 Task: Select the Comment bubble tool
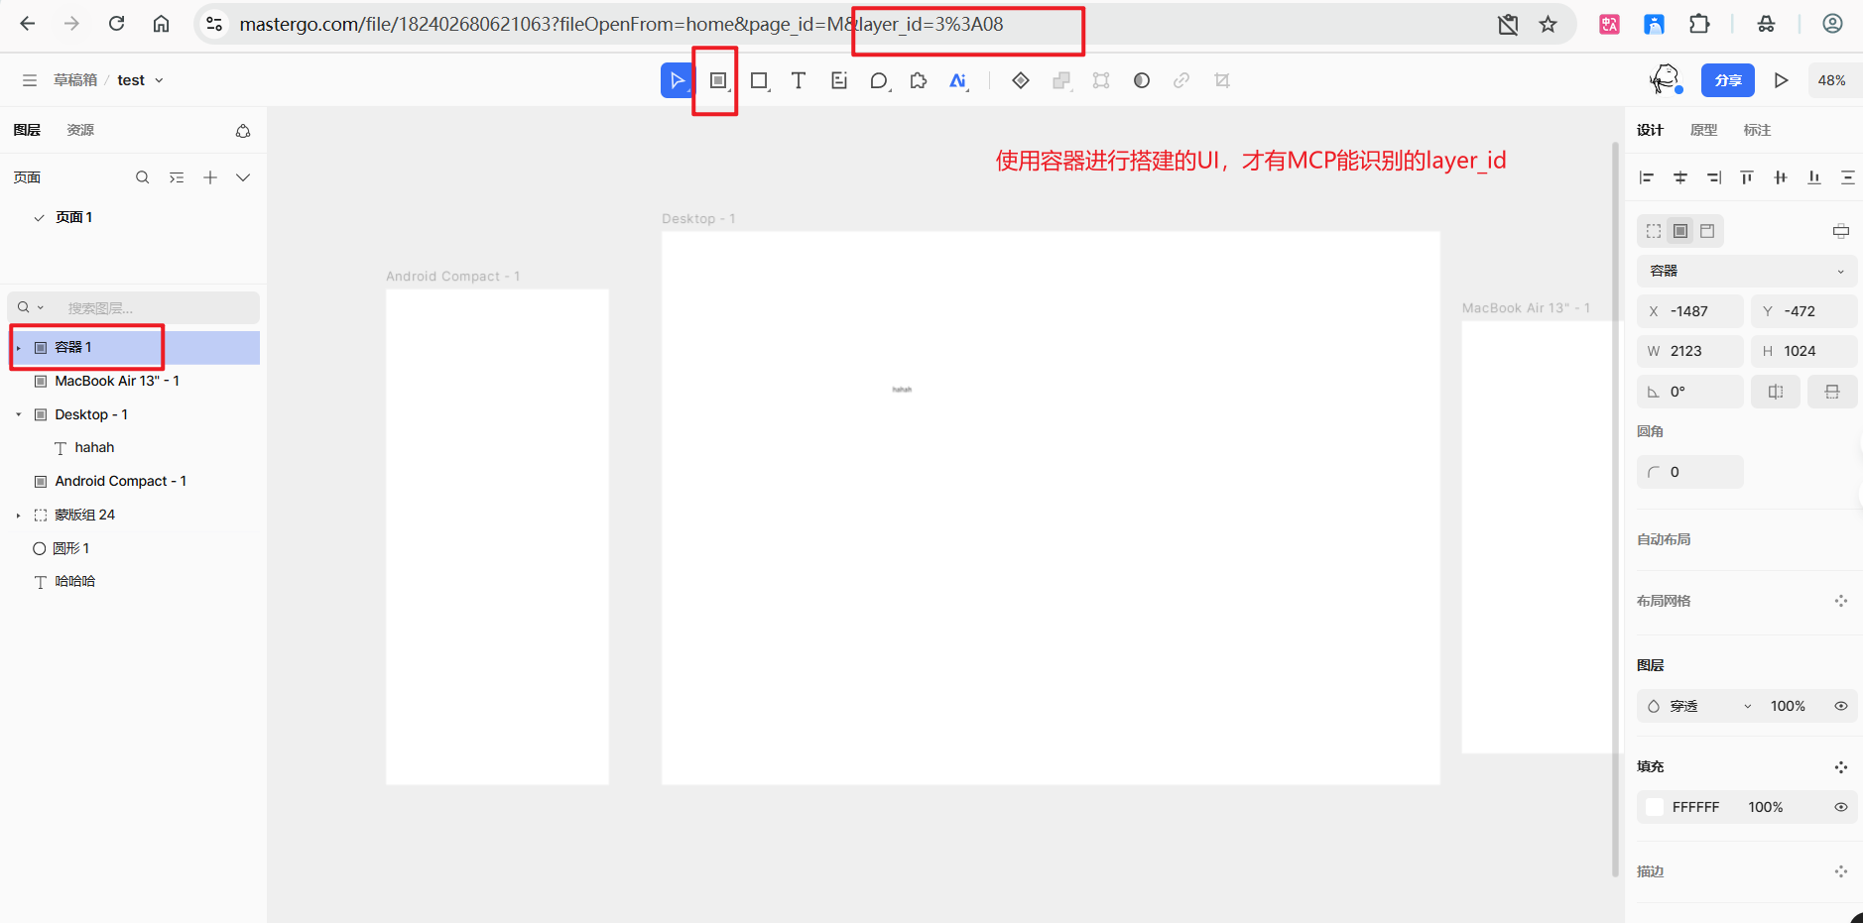[x=879, y=80]
